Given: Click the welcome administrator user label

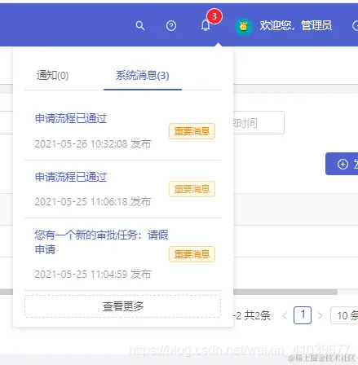Looking at the screenshot, I should pyautogui.click(x=295, y=25).
